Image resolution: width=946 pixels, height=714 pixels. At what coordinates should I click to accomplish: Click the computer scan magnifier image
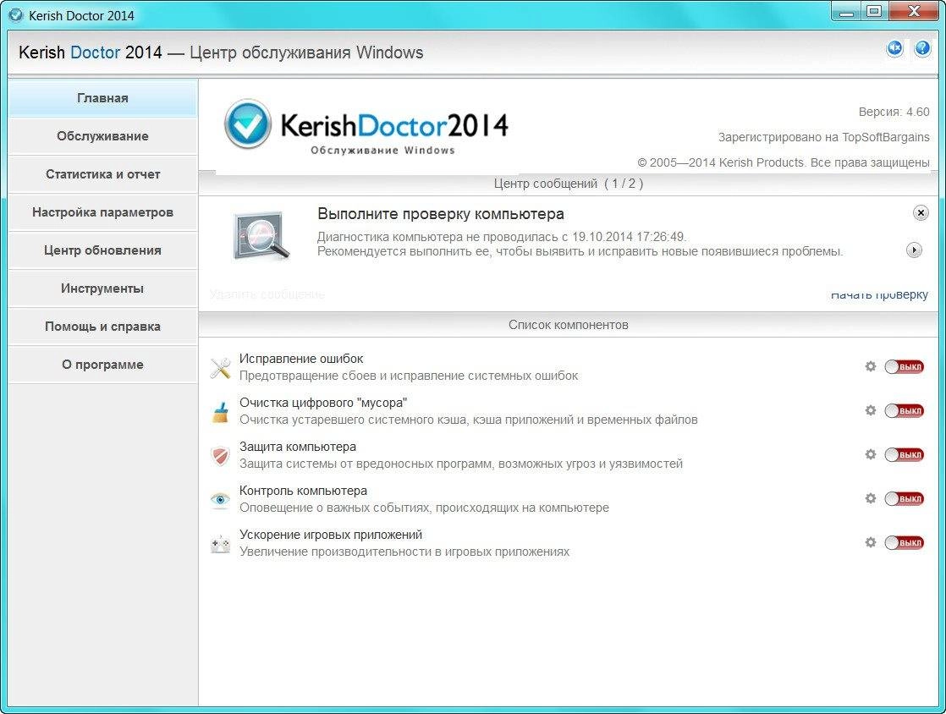[261, 236]
